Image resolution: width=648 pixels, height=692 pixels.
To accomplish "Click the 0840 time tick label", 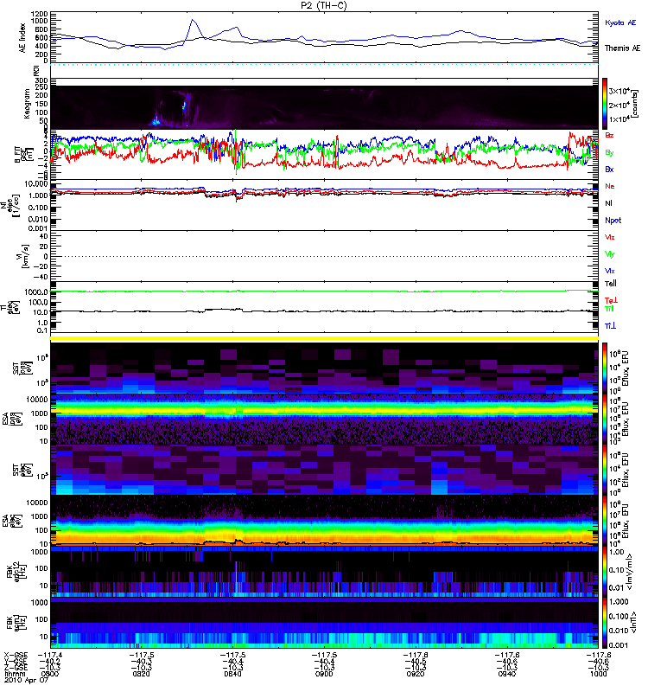I will click(x=232, y=674).
